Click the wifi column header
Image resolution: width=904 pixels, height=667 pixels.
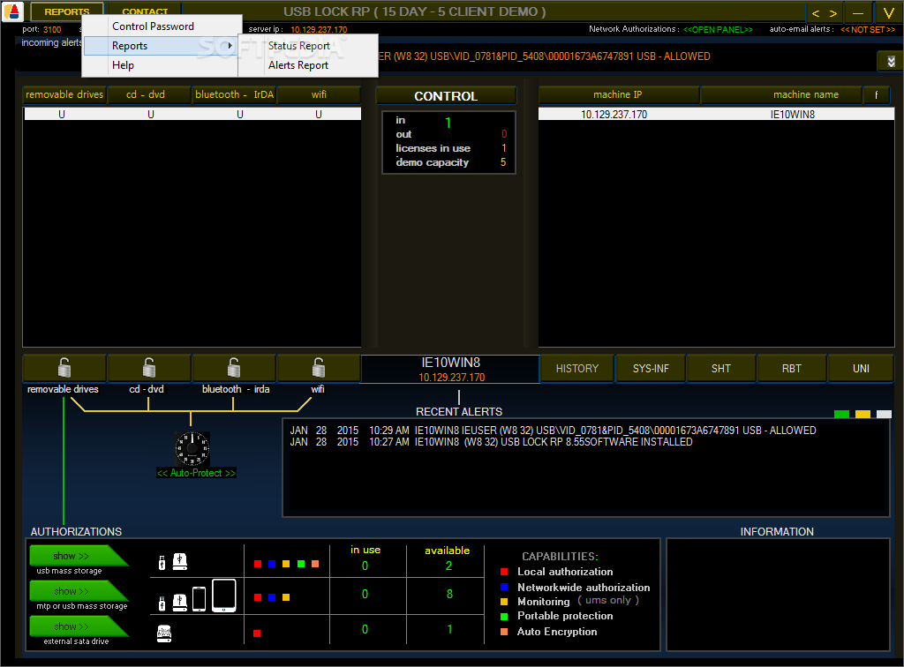tap(319, 95)
